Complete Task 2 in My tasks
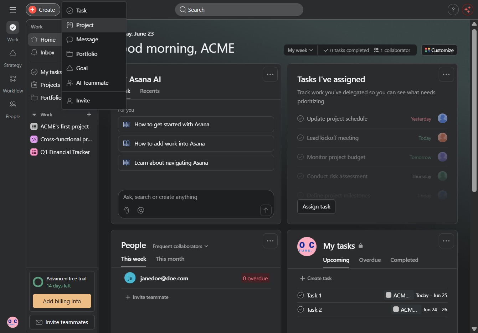The height and width of the screenshot is (333, 478). coord(300,310)
